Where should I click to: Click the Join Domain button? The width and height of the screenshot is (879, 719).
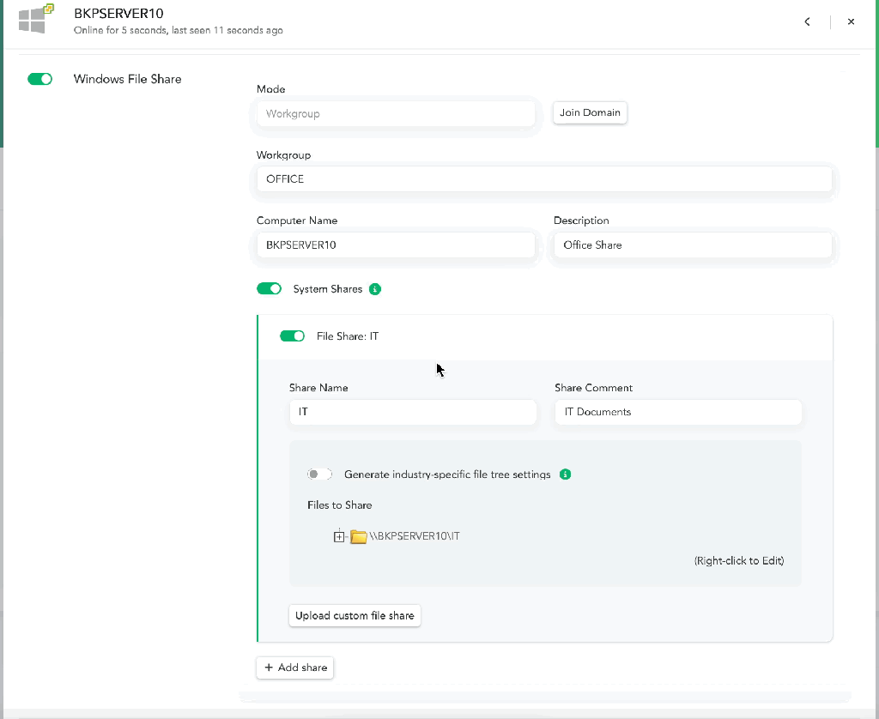point(590,113)
